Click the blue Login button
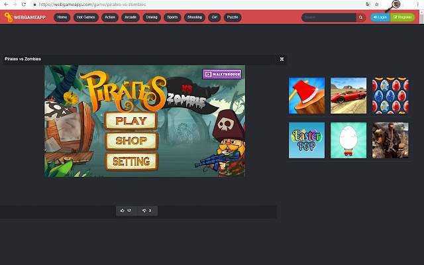424x265 pixels. pos(380,17)
